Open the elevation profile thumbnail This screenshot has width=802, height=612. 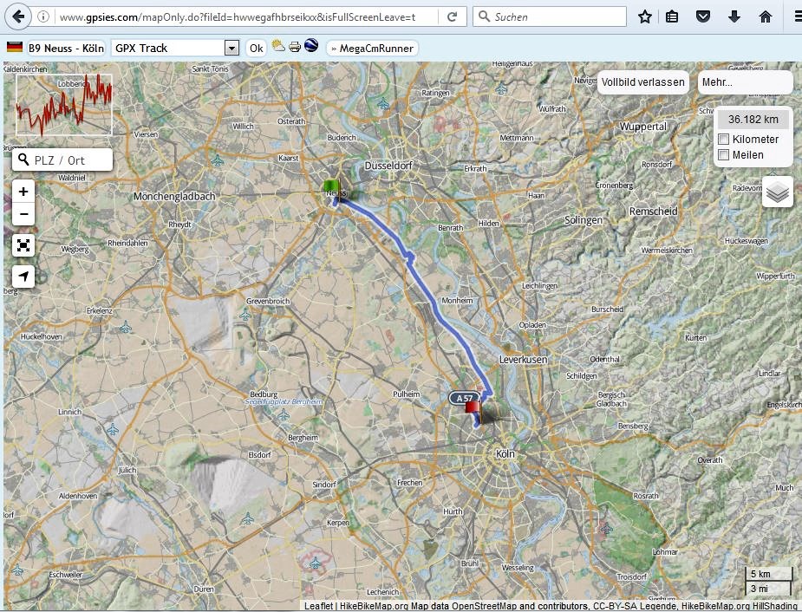[64, 103]
